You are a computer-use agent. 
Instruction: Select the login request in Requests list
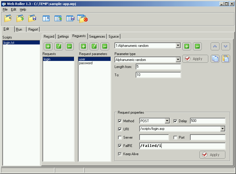pyautogui.click(x=58, y=59)
